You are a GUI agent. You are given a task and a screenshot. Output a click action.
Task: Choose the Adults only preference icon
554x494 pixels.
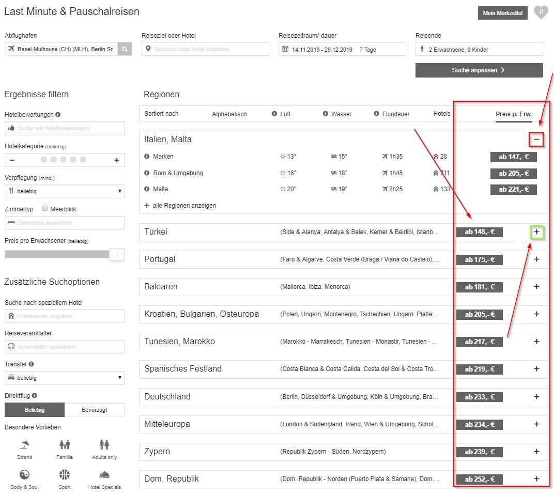[x=104, y=445]
